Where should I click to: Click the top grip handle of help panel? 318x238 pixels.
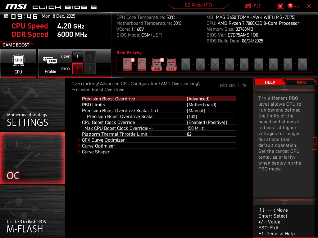point(284,88)
